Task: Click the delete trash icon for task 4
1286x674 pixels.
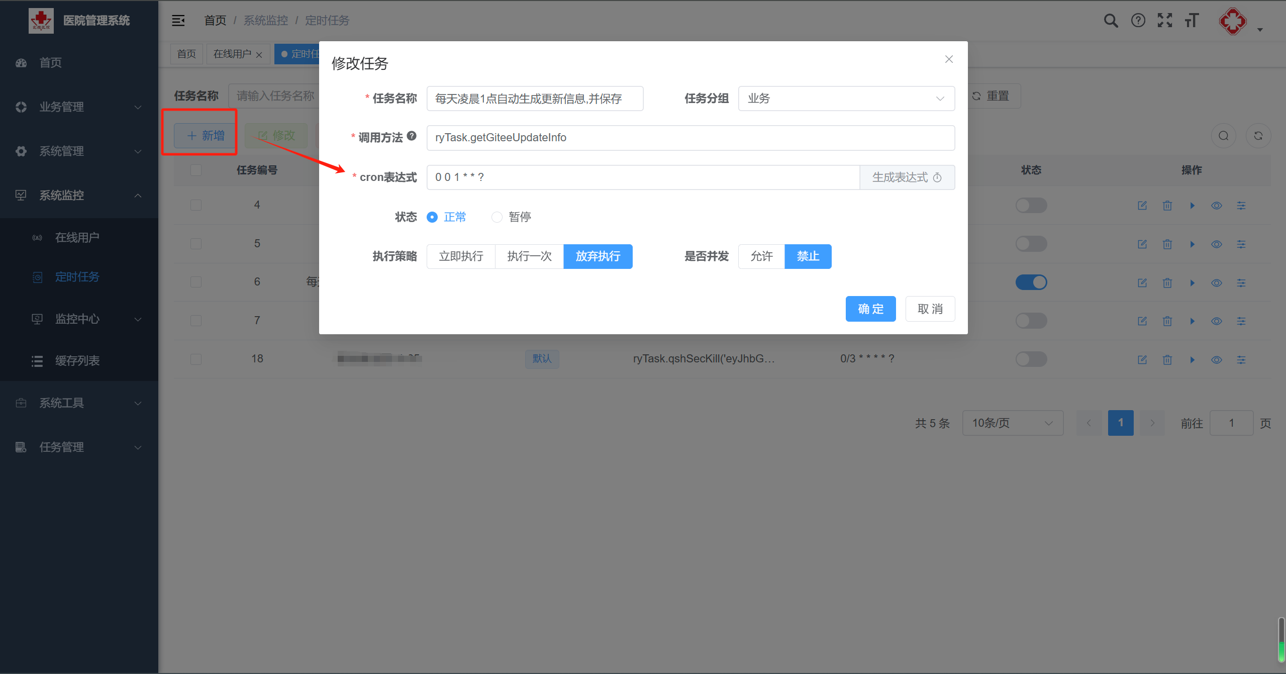Action: coord(1167,206)
